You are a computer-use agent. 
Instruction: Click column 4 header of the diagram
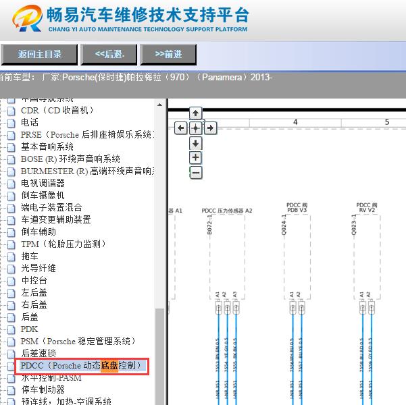295,122
